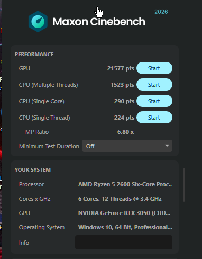
Task: Start the GPU benchmark
Action: [x=154, y=68]
